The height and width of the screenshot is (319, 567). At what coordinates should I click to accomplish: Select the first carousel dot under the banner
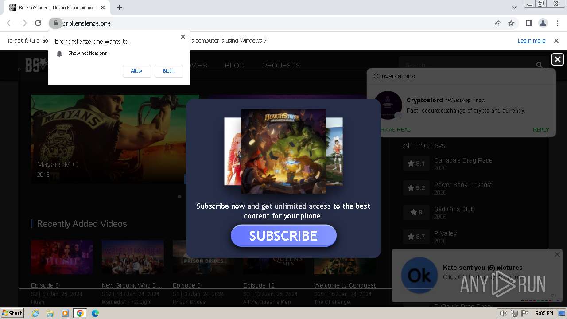[179, 197]
